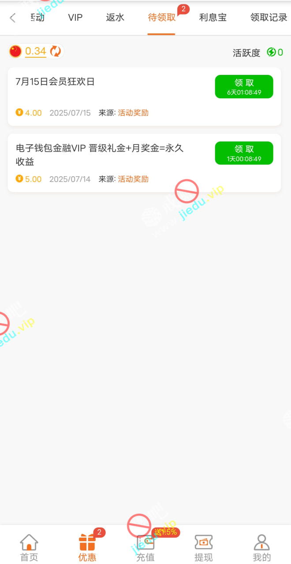
Task: Open the 领取记录 tab
Action: click(269, 18)
